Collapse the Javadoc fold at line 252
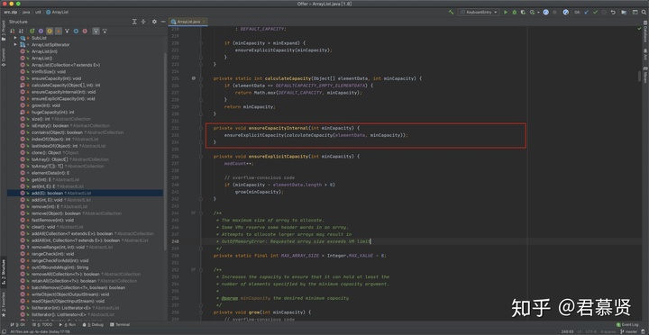The image size is (649, 335). point(201,269)
